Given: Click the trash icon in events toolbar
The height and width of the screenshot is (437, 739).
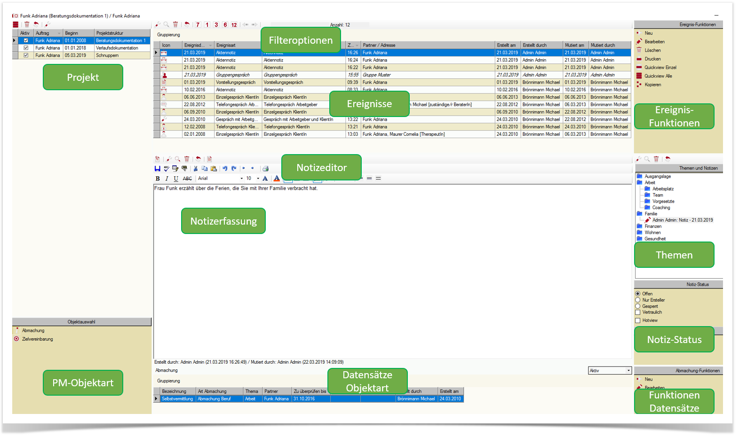Looking at the screenshot, I should tap(175, 24).
